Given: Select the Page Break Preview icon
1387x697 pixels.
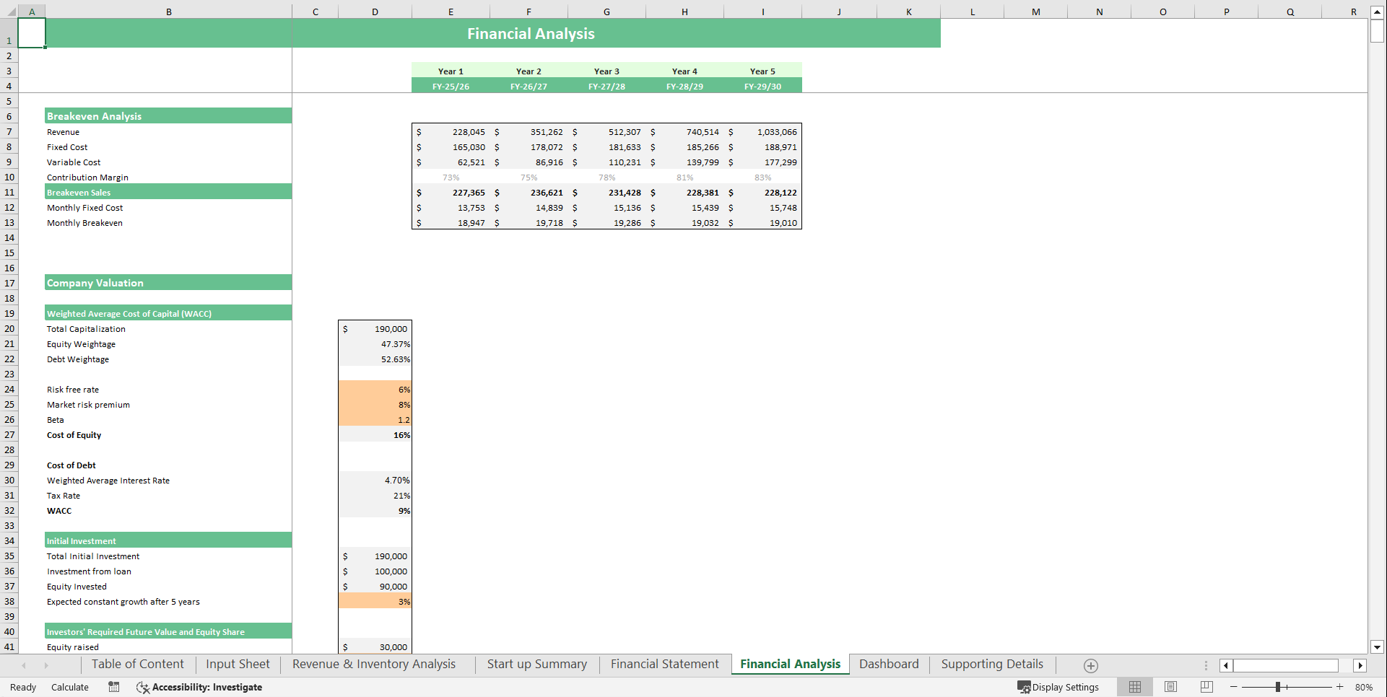Looking at the screenshot, I should pos(1206,687).
